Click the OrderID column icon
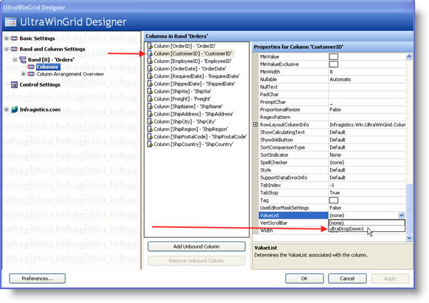This screenshot has width=429, height=303. [x=149, y=46]
